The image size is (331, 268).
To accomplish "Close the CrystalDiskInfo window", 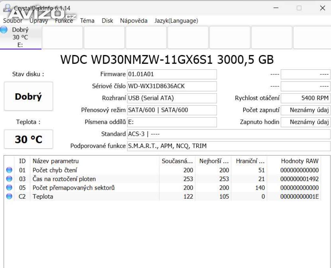I will pos(322,8).
